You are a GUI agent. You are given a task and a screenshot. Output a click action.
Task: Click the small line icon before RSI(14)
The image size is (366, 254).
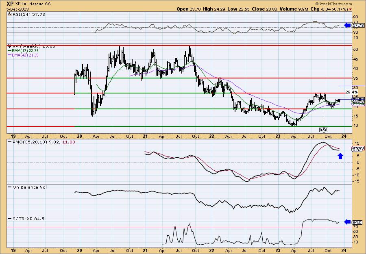[x=10, y=15]
